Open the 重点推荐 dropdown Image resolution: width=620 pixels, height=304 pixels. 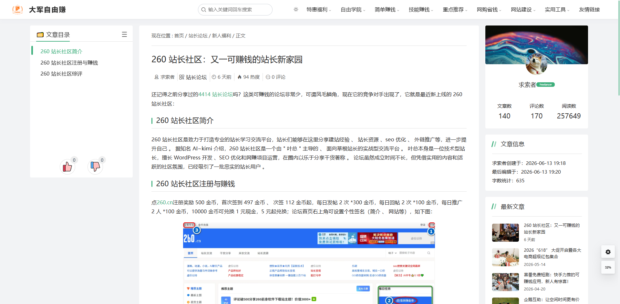point(455,10)
